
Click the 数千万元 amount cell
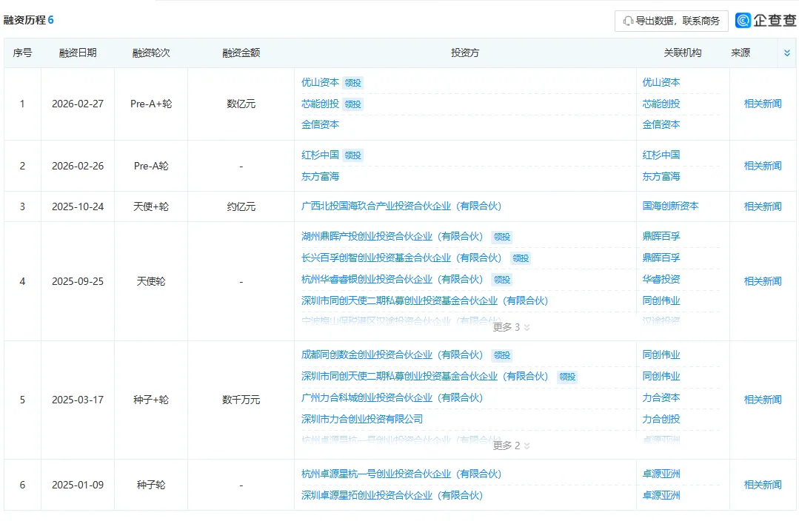pyautogui.click(x=241, y=400)
